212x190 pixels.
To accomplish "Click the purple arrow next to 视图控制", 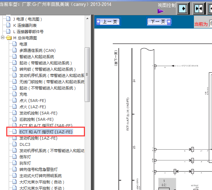I will (160, 11).
